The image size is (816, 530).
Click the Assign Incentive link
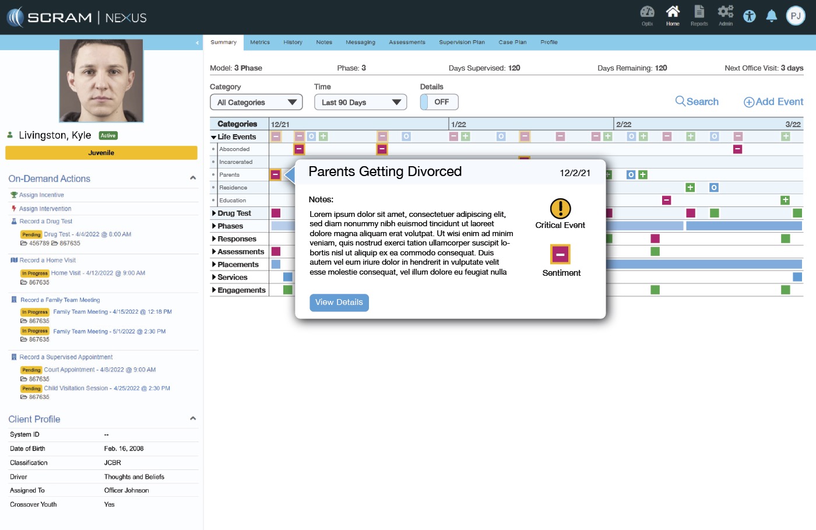pyautogui.click(x=41, y=195)
